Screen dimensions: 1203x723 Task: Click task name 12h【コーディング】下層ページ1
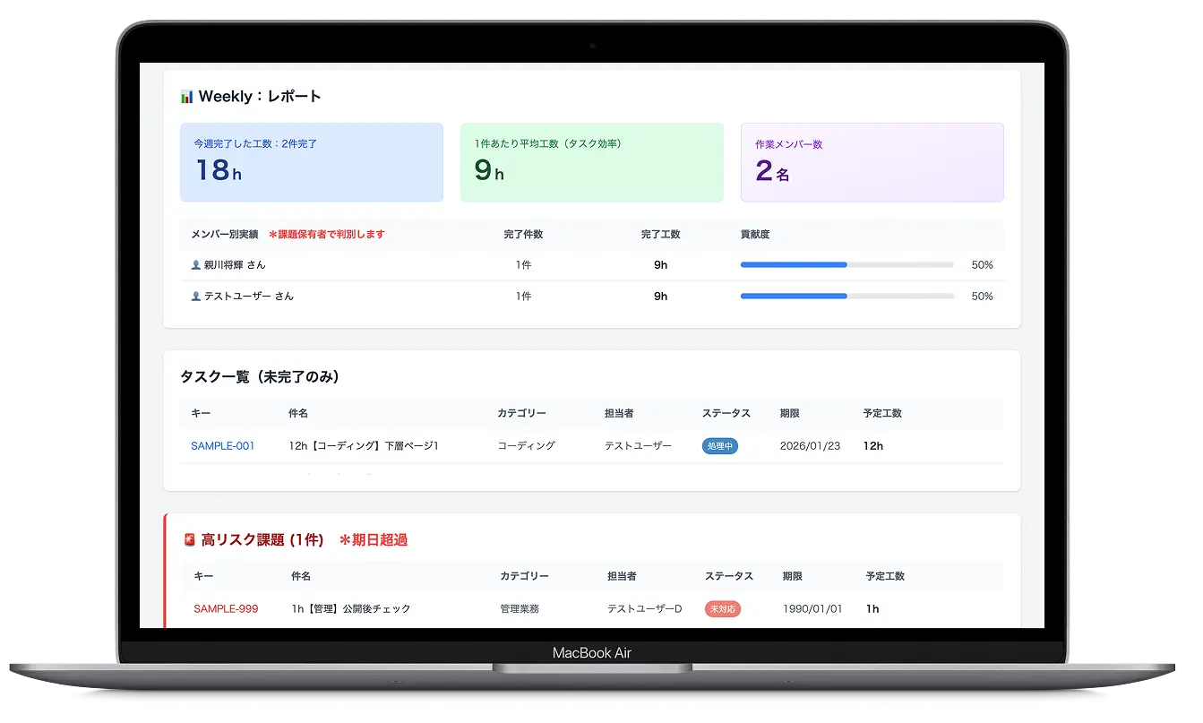coord(364,446)
